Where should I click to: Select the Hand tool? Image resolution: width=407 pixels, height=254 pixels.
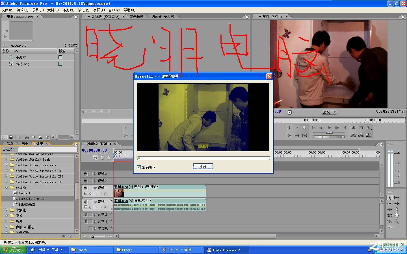click(397, 215)
